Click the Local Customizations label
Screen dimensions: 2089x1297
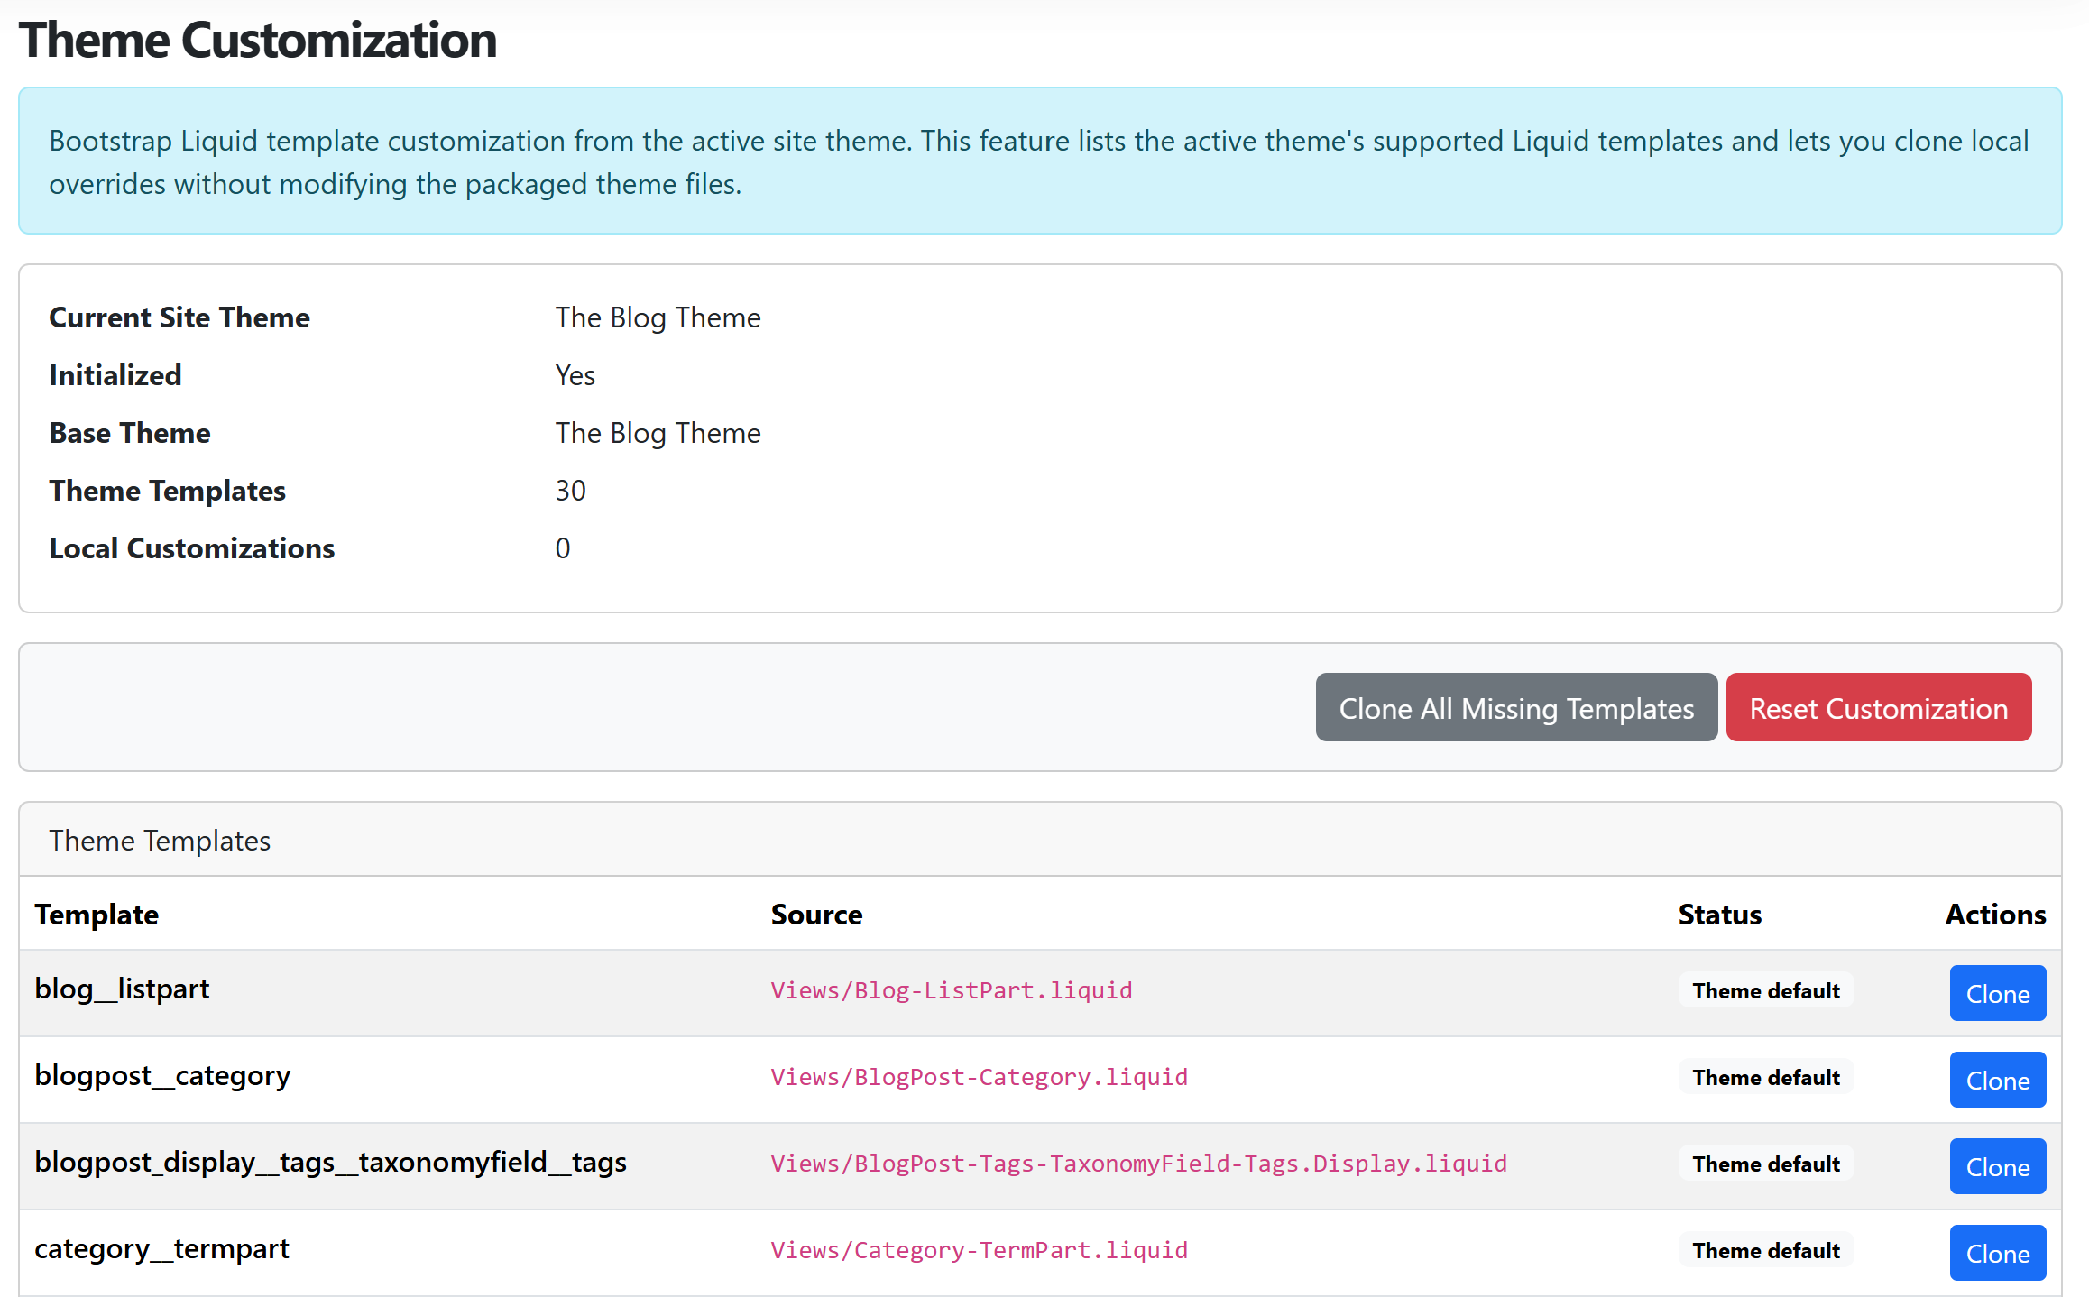(x=191, y=548)
